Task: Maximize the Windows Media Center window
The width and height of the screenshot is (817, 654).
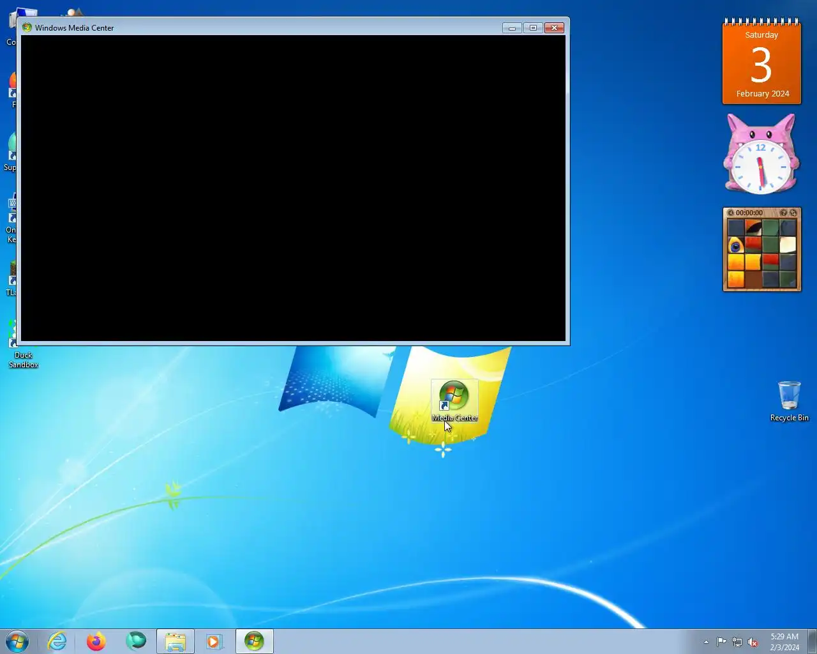Action: 533,28
